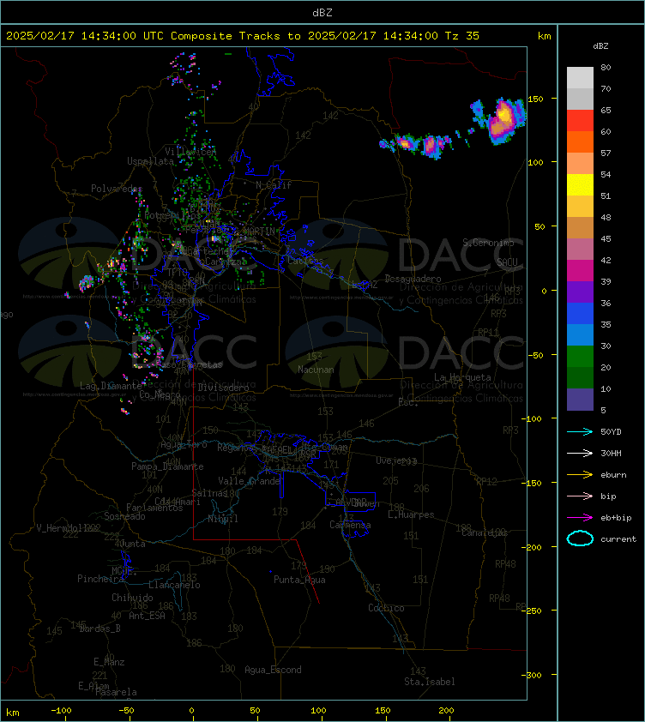The height and width of the screenshot is (722, 645).
Task: Click the 'Divisadero' place label
Action: [x=224, y=388]
